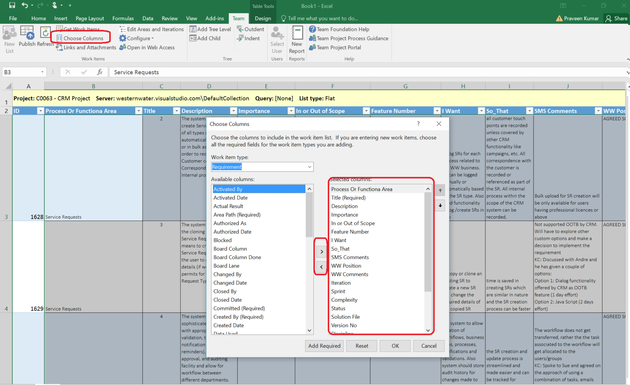Click Get Work Items
Image resolution: width=630 pixels, height=385 pixels.
[78, 29]
